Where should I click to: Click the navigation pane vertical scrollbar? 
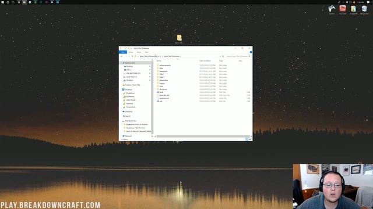point(152,97)
